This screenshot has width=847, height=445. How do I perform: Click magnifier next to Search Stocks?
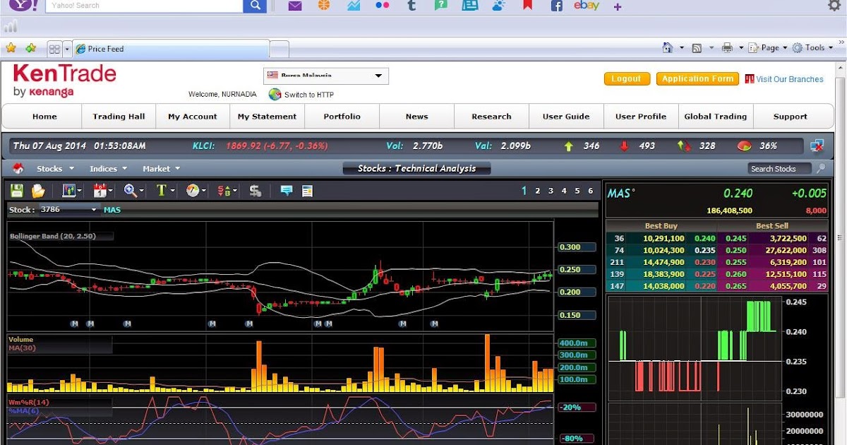[820, 169]
